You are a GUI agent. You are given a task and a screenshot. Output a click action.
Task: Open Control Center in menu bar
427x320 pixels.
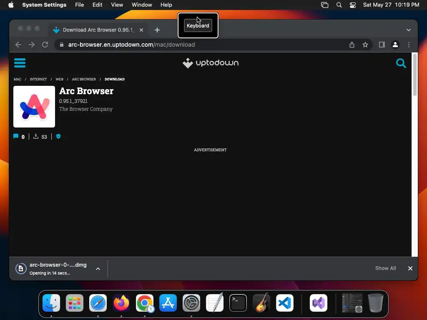[353, 5]
